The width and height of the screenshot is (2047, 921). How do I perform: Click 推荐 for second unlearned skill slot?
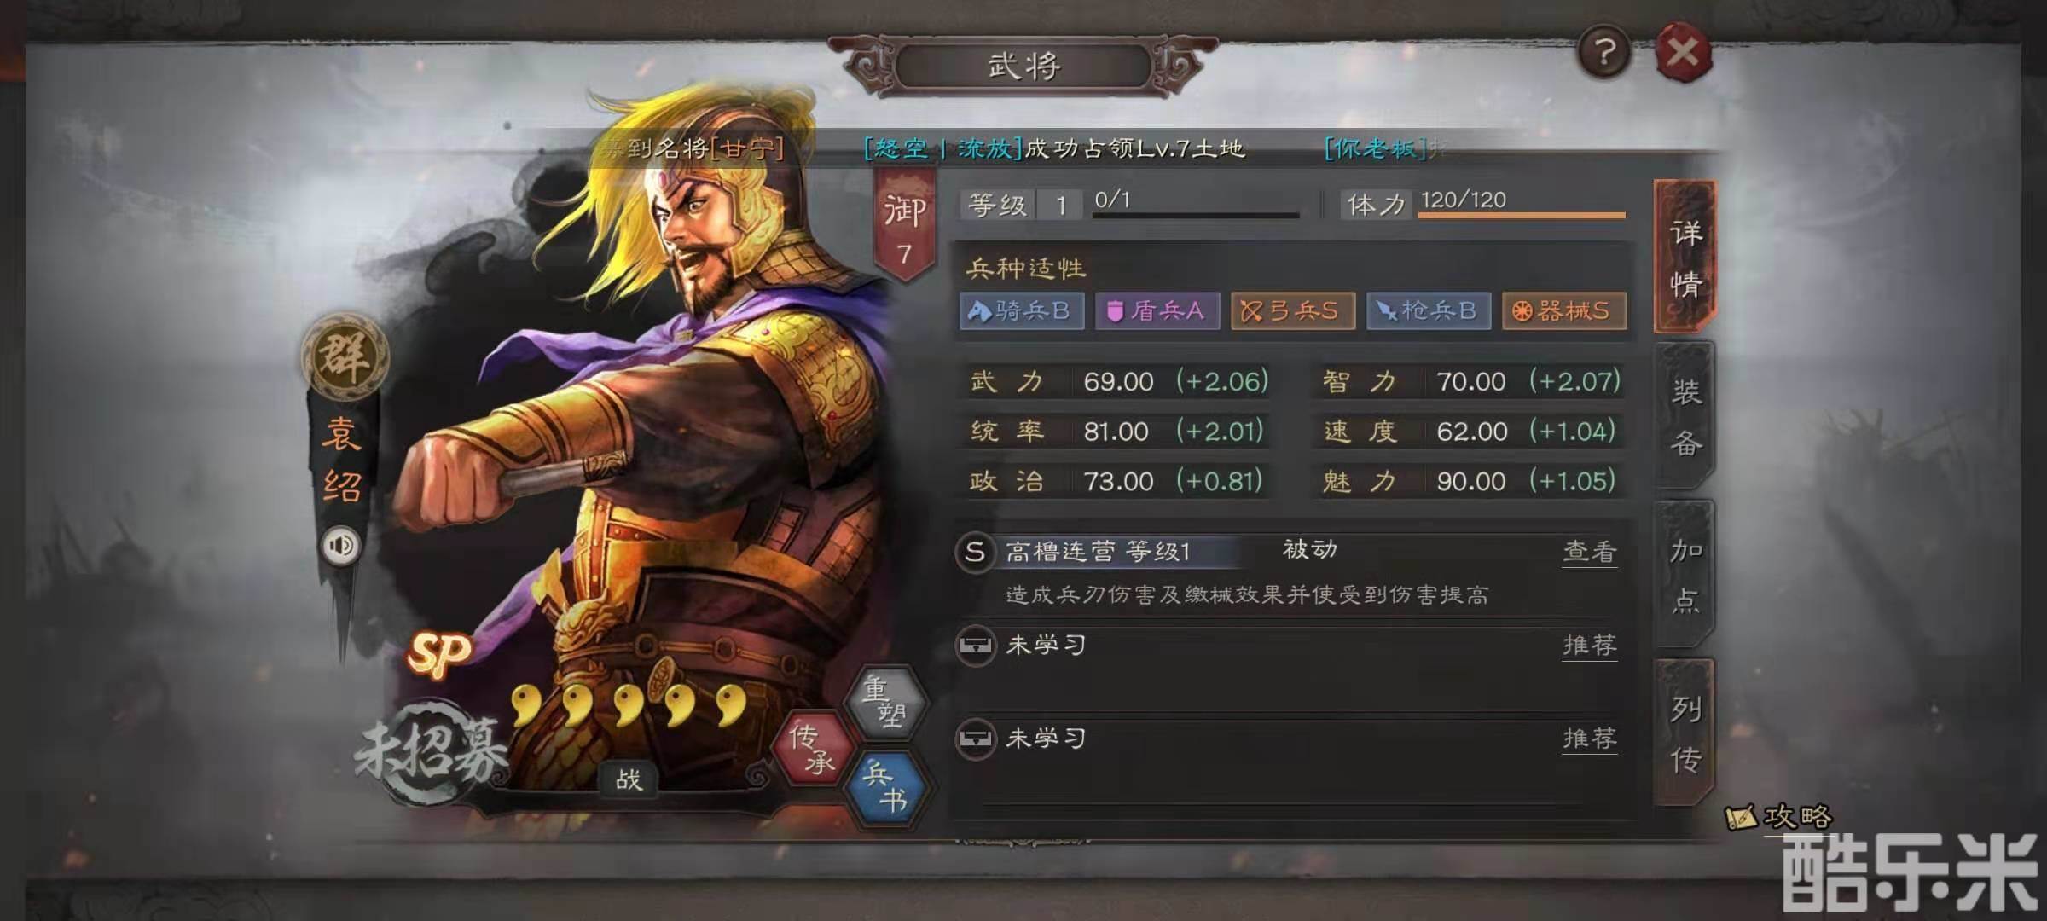click(x=1589, y=738)
